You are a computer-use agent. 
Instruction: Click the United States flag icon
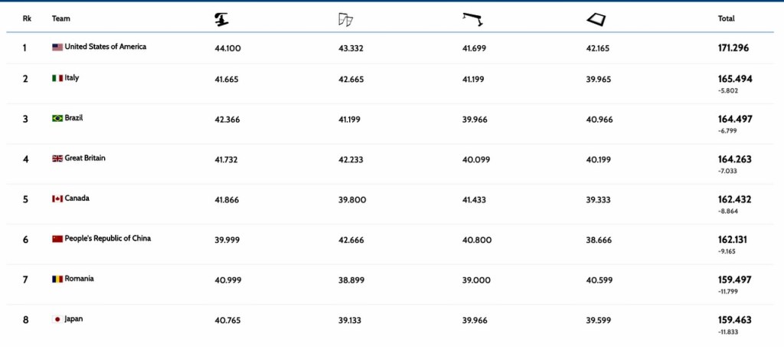tap(57, 47)
